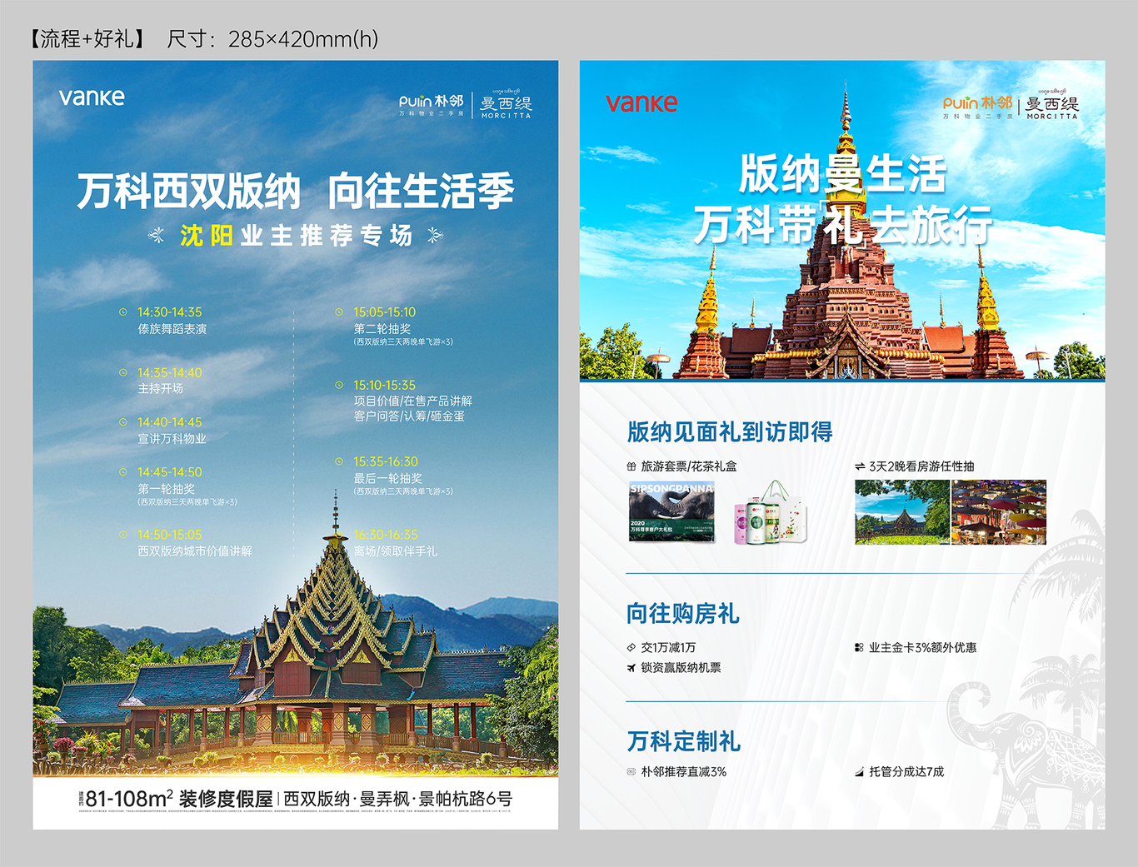Screen dimensions: 1138x867
Task: Click clock icon beside 14:40-14:45
Action: point(123,422)
